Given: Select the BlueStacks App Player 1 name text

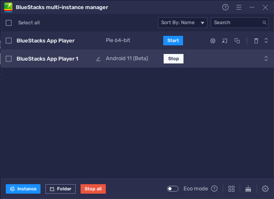Looking at the screenshot, I should click(48, 59).
